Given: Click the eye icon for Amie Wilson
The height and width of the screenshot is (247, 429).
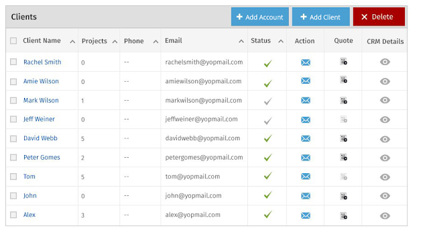Looking at the screenshot, I should [385, 81].
